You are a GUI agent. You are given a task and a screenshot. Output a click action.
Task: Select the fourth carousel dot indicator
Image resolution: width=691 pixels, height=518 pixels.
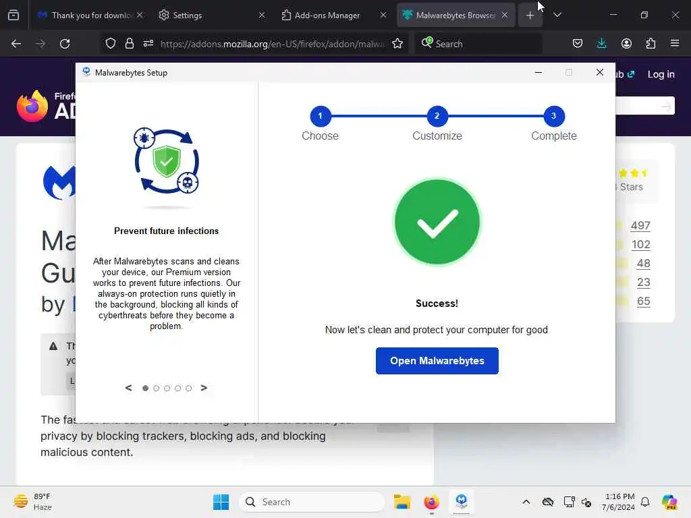tap(177, 388)
